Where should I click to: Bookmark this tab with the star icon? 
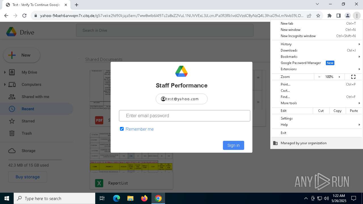(318, 16)
